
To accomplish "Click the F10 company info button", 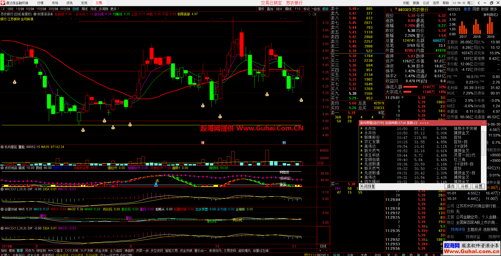I will click(298, 9).
